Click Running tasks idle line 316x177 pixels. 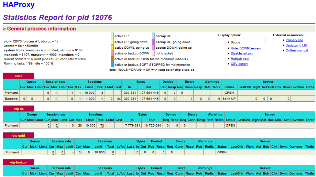[29, 63]
